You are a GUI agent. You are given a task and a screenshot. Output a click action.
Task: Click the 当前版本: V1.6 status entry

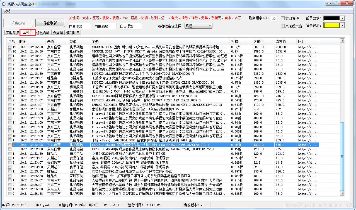click(196, 205)
